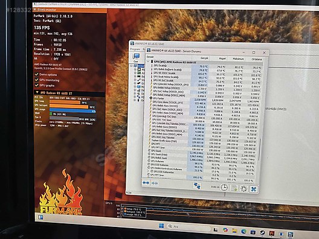
Task: Open Task View icon on the taskbar
Action: pos(216,229)
